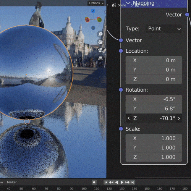Collapse the Mapping node header
The height and width of the screenshot is (191, 191).
128,3
